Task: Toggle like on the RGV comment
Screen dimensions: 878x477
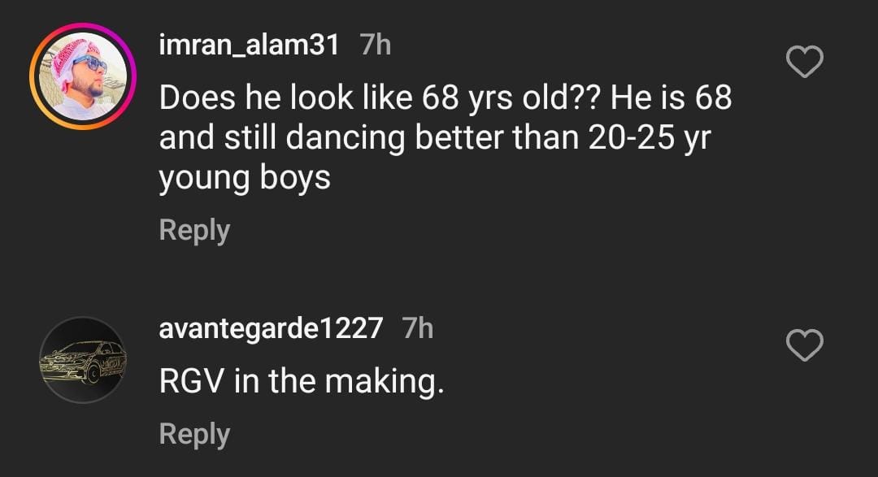Action: tap(806, 346)
